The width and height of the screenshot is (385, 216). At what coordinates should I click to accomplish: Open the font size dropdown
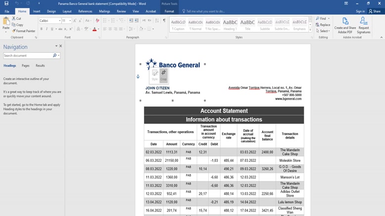(70, 21)
